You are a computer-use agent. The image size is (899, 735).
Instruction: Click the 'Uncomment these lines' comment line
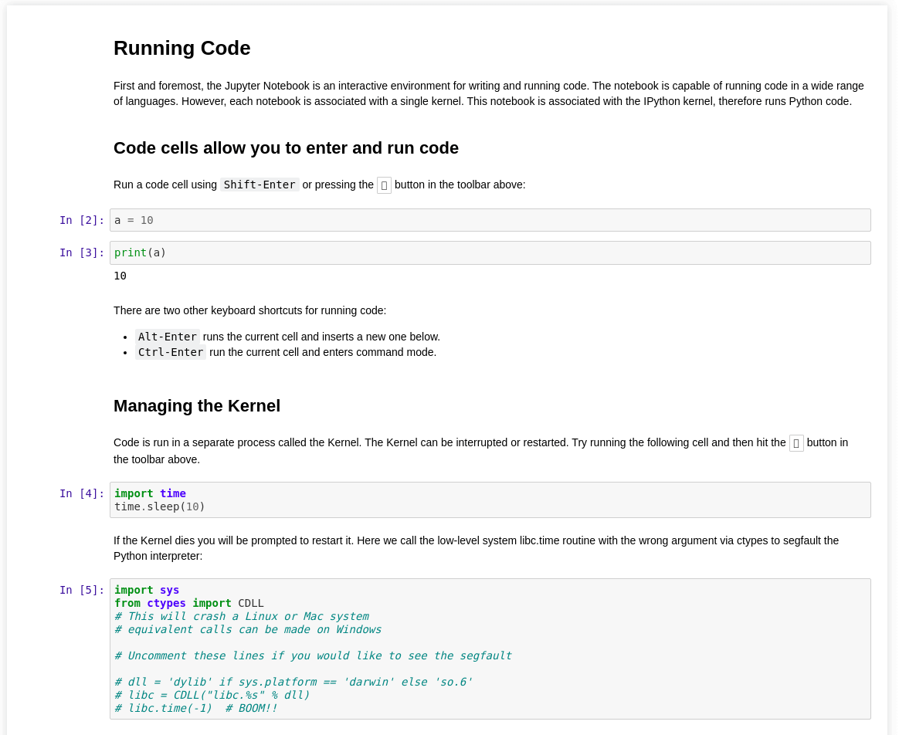coord(313,655)
